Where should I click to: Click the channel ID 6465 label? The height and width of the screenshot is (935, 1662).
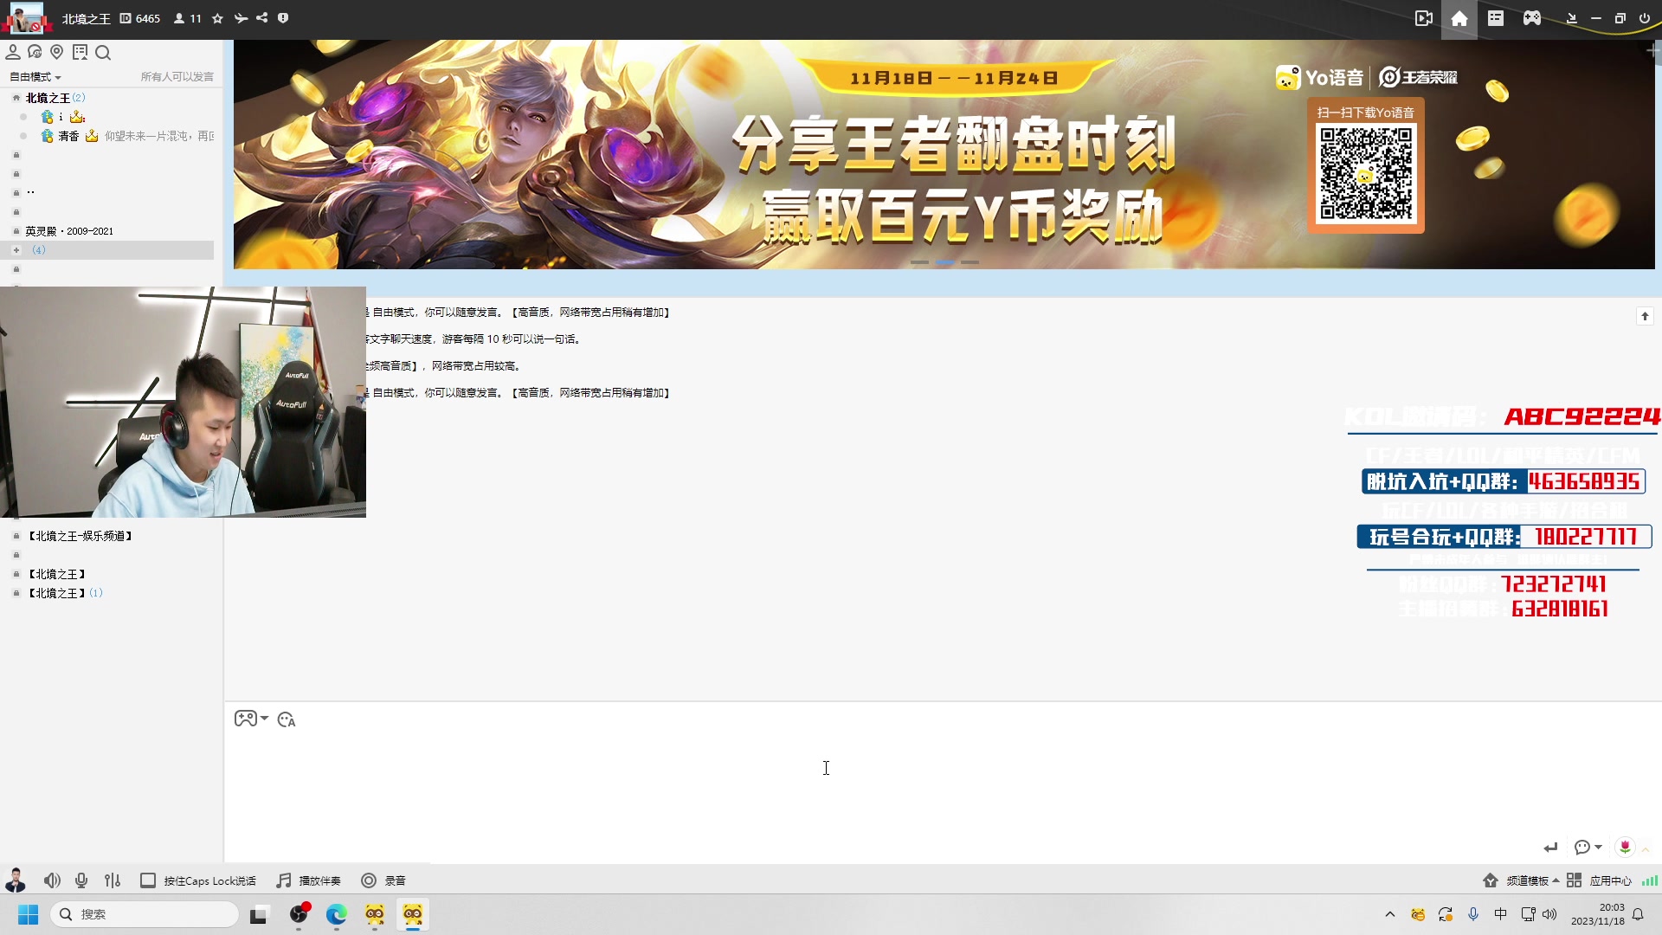point(140,18)
